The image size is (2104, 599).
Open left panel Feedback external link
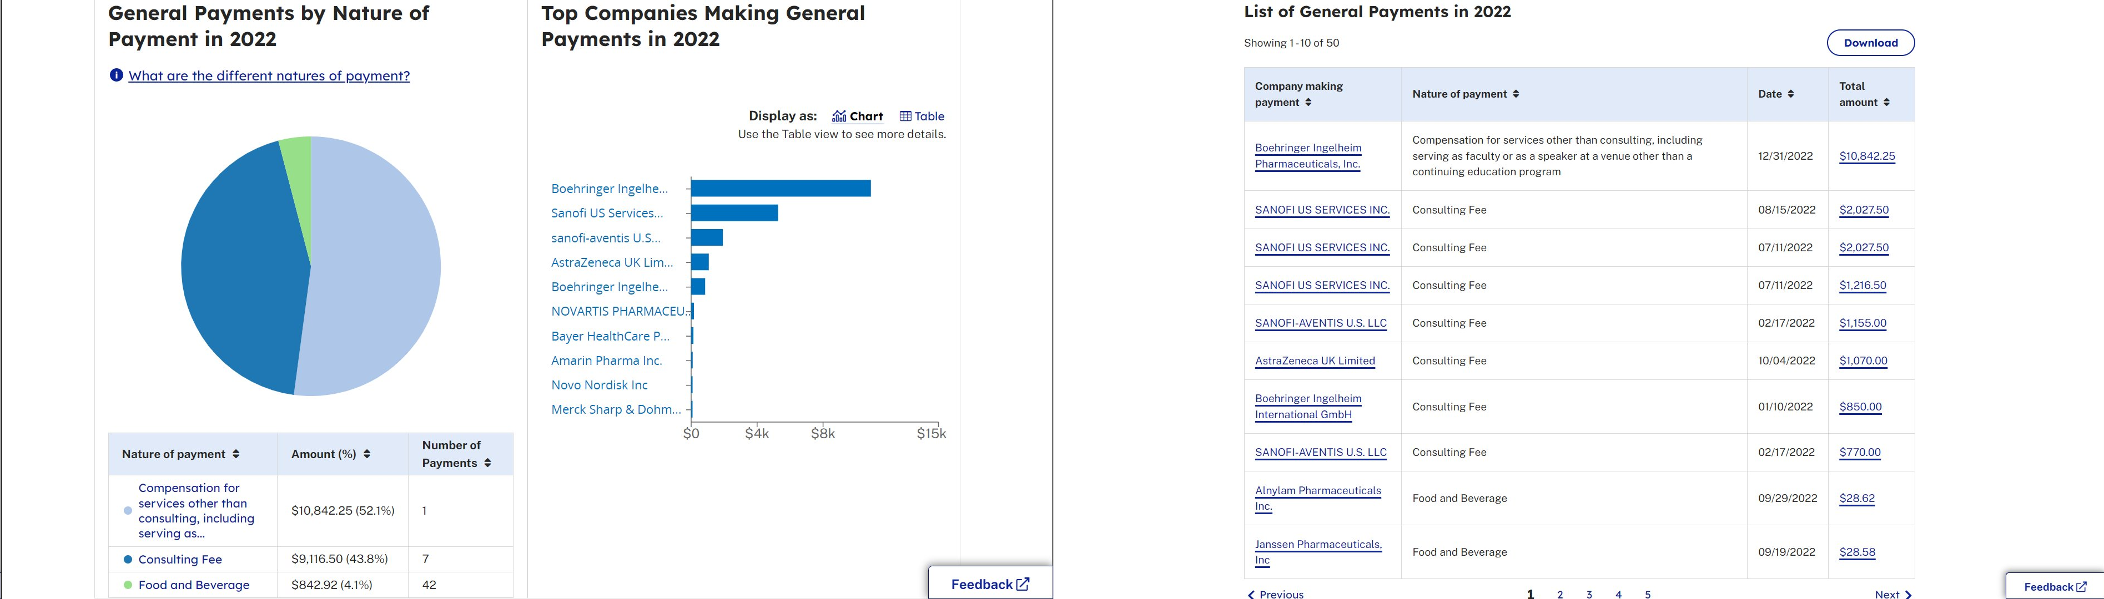[x=990, y=583]
